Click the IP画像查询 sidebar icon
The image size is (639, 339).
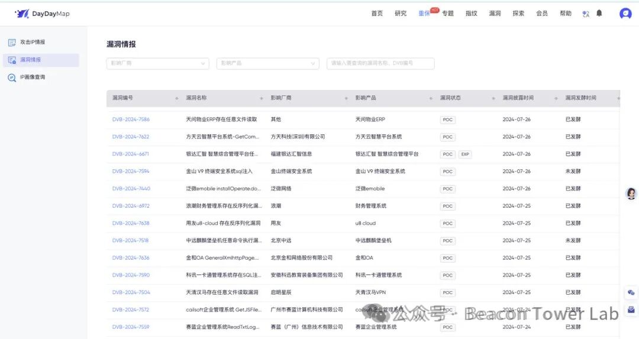12,78
